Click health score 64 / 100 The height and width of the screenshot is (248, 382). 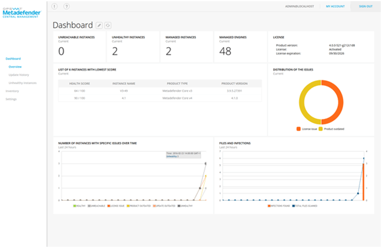(79, 91)
